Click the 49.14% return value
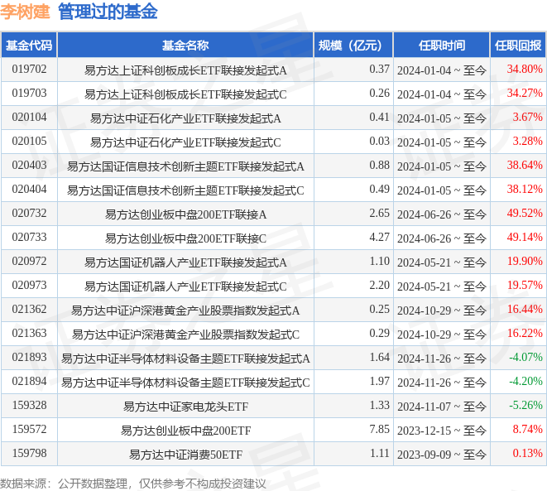The width and height of the screenshot is (547, 491). (525, 238)
